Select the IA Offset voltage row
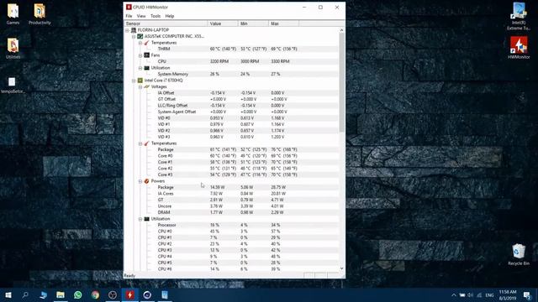Image resolution: width=538 pixels, height=302 pixels. [231, 93]
